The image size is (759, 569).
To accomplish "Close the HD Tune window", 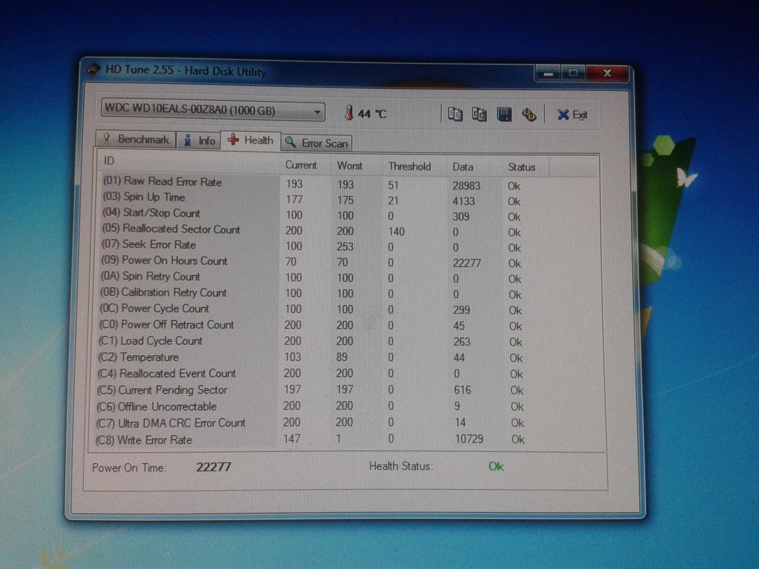I will click(607, 74).
